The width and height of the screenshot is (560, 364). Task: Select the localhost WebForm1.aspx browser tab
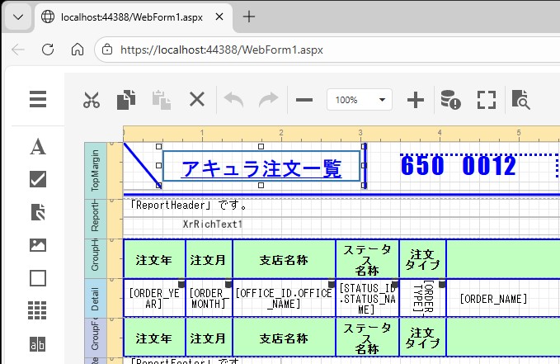132,17
